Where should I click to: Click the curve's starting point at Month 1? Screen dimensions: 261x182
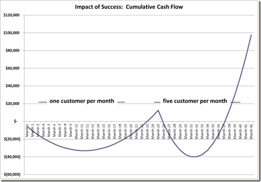27,126
